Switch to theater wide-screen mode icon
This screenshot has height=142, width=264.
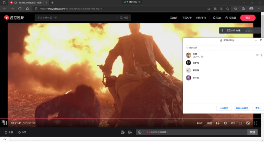(240, 123)
